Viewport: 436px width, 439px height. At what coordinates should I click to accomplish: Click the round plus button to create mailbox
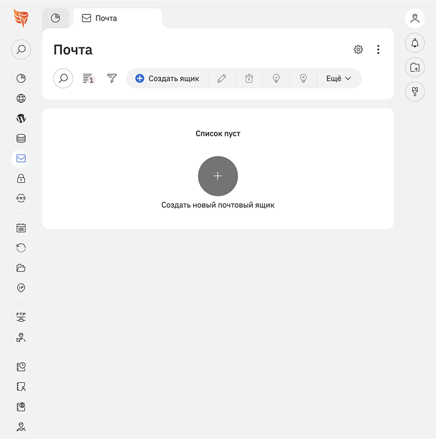pyautogui.click(x=218, y=176)
